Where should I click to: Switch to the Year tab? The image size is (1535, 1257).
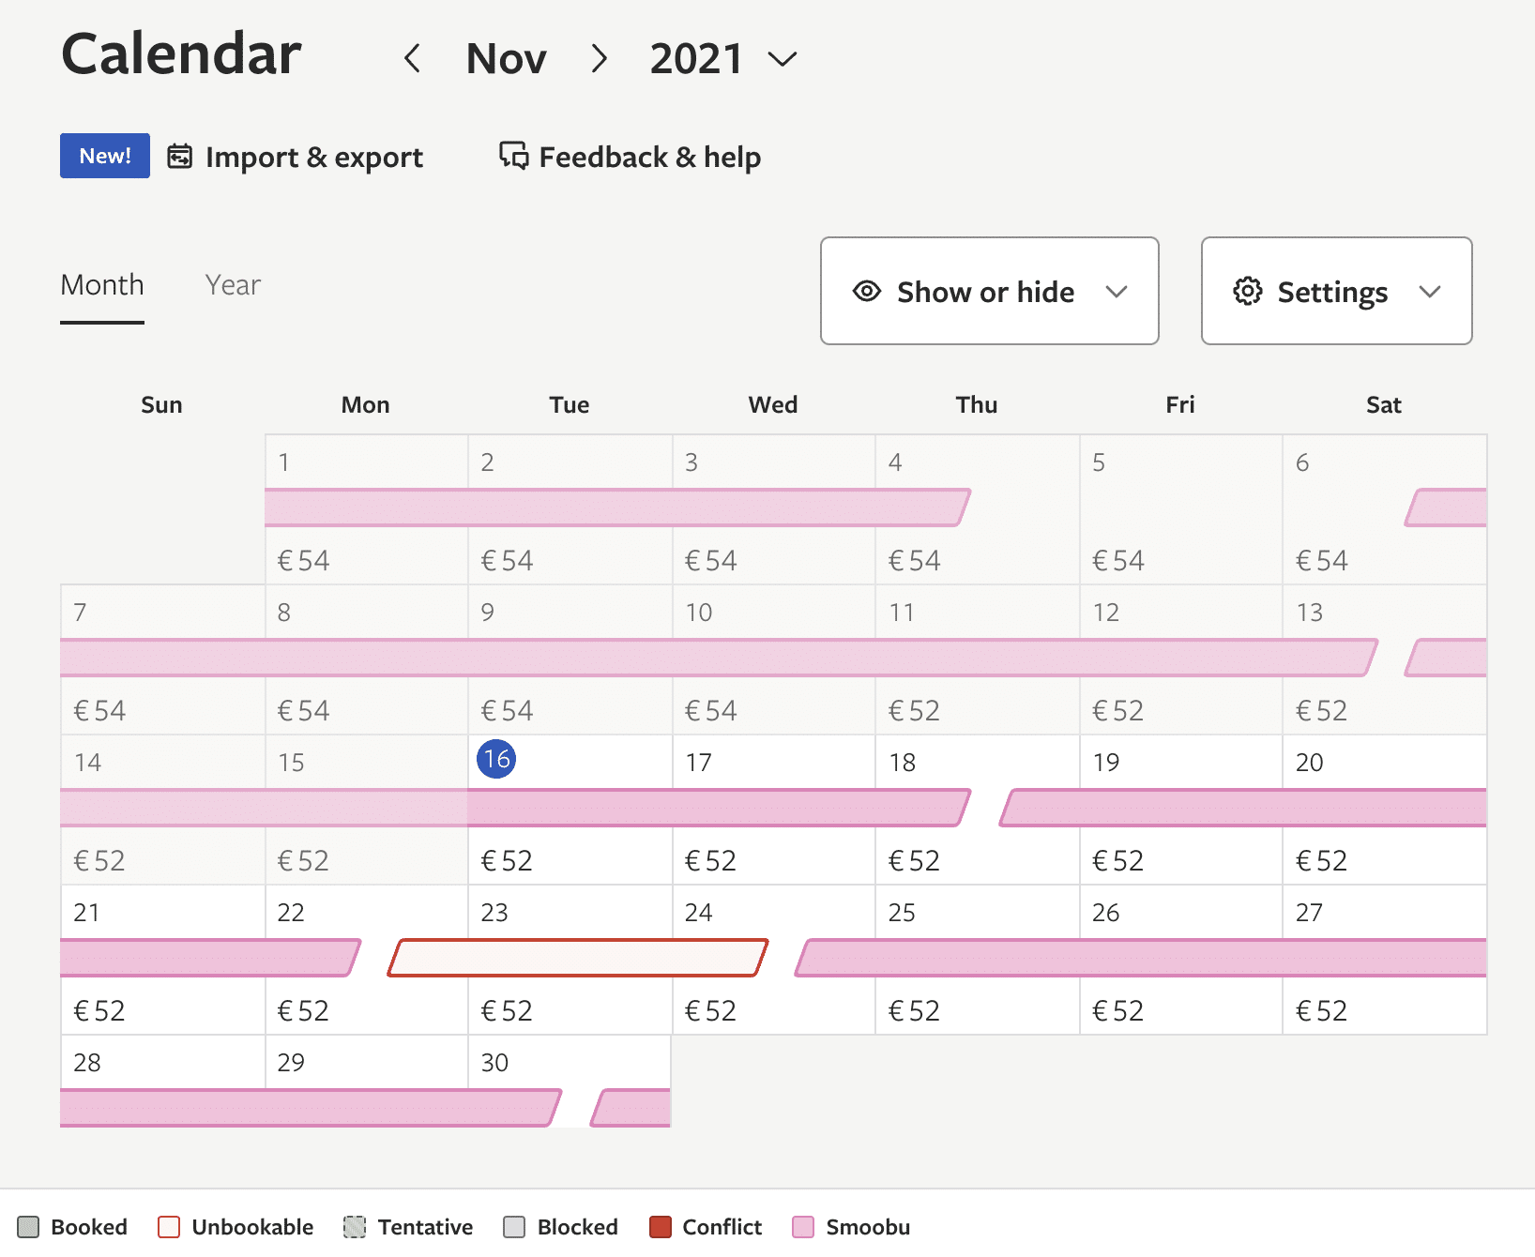(x=233, y=285)
